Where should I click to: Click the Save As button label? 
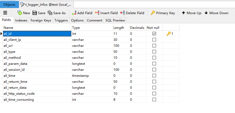pyautogui.click(x=60, y=13)
